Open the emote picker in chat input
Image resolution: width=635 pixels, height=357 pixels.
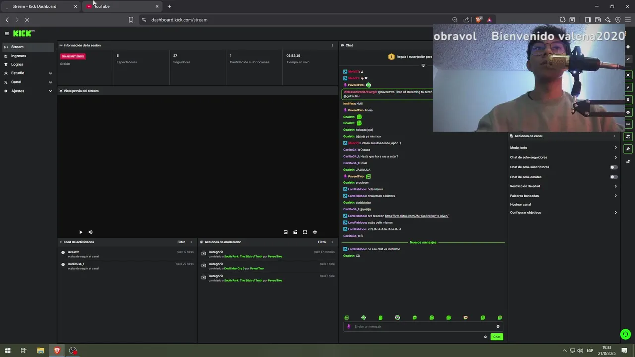498,326
